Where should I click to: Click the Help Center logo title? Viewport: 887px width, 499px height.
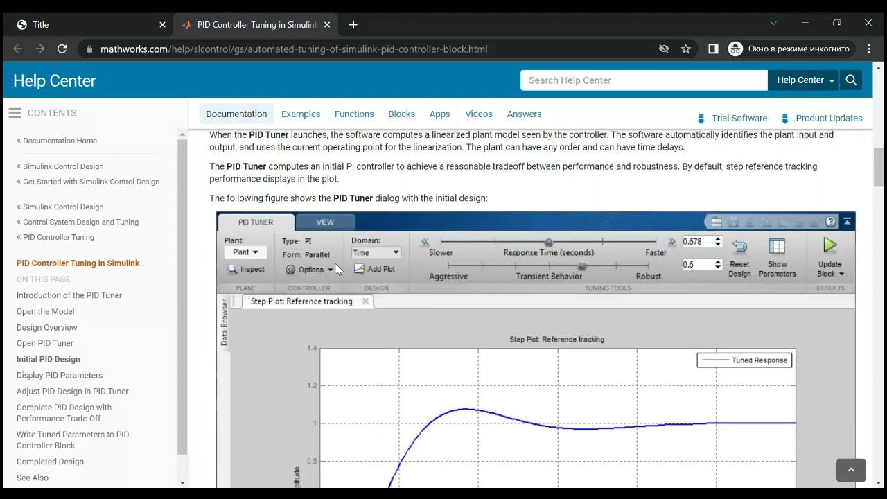[x=54, y=80]
